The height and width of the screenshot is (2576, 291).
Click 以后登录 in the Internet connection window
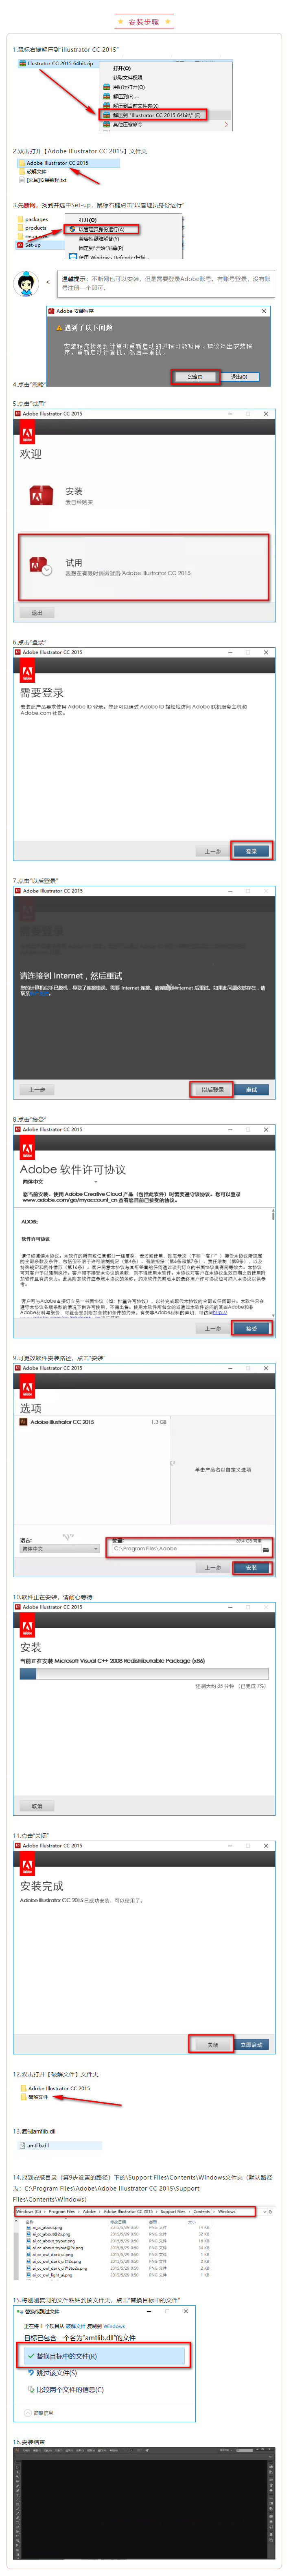coord(212,1090)
